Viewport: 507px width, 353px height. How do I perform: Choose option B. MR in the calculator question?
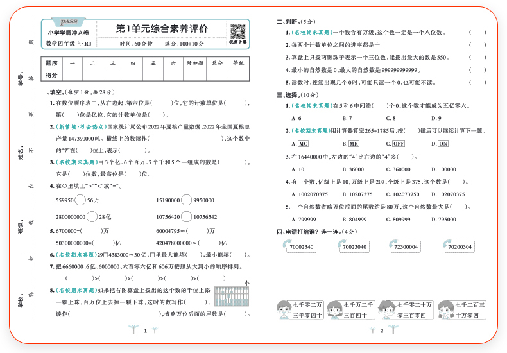click(350, 144)
